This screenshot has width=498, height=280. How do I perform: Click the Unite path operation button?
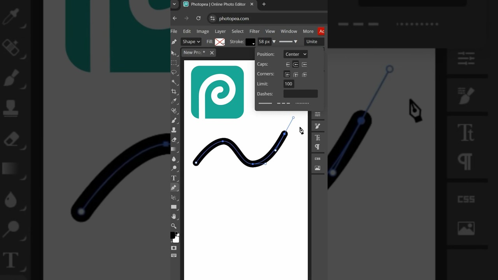click(312, 42)
